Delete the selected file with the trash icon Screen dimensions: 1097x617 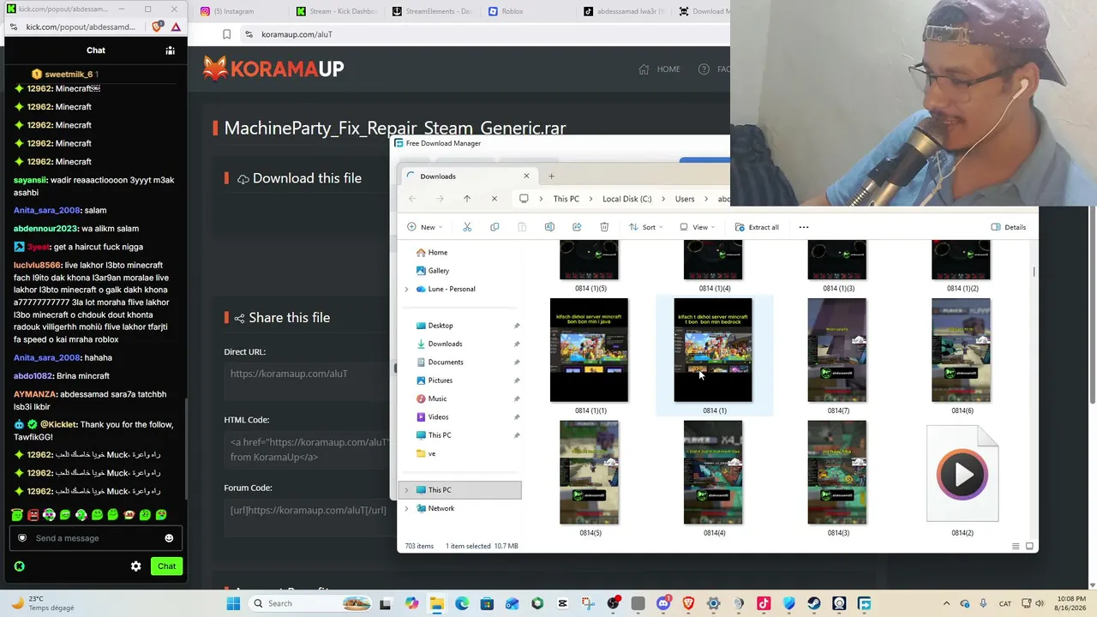pyautogui.click(x=604, y=227)
